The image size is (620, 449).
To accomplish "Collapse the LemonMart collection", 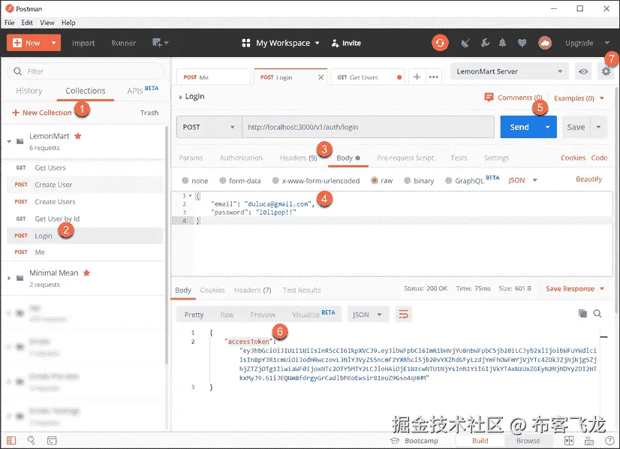I will coord(9,141).
